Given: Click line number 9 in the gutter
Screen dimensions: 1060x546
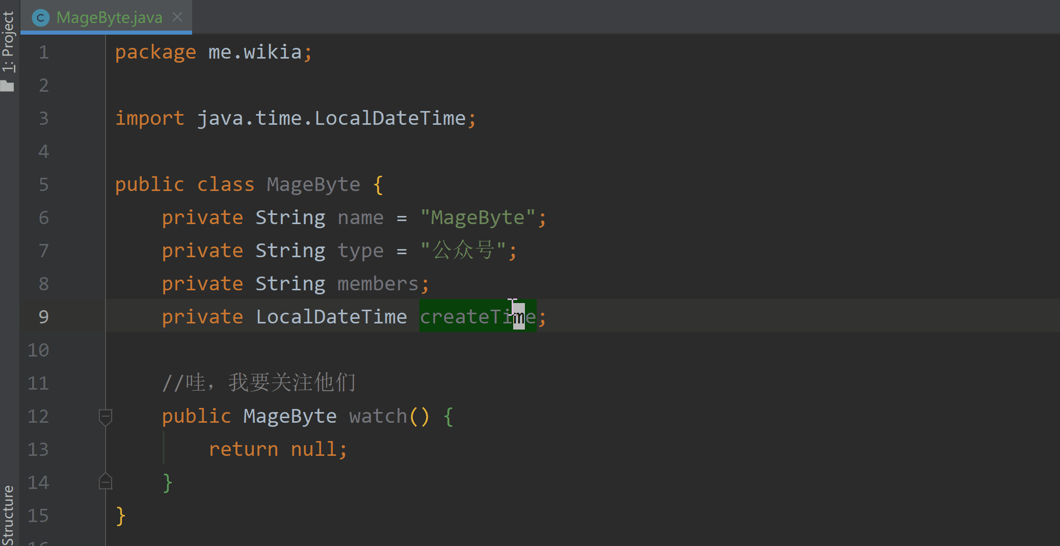Looking at the screenshot, I should (x=43, y=316).
